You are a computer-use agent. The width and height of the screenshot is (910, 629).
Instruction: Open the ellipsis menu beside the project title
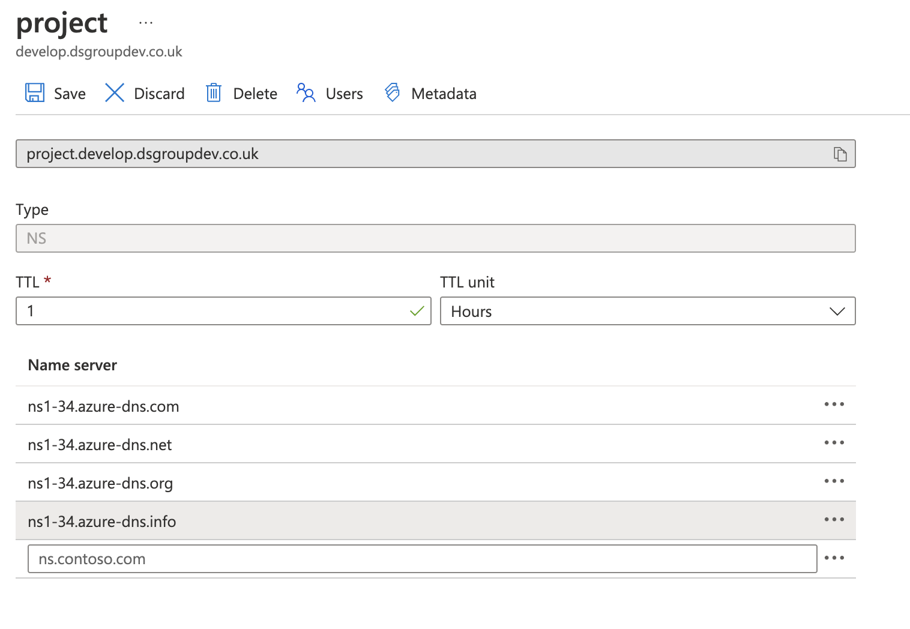coord(145,22)
